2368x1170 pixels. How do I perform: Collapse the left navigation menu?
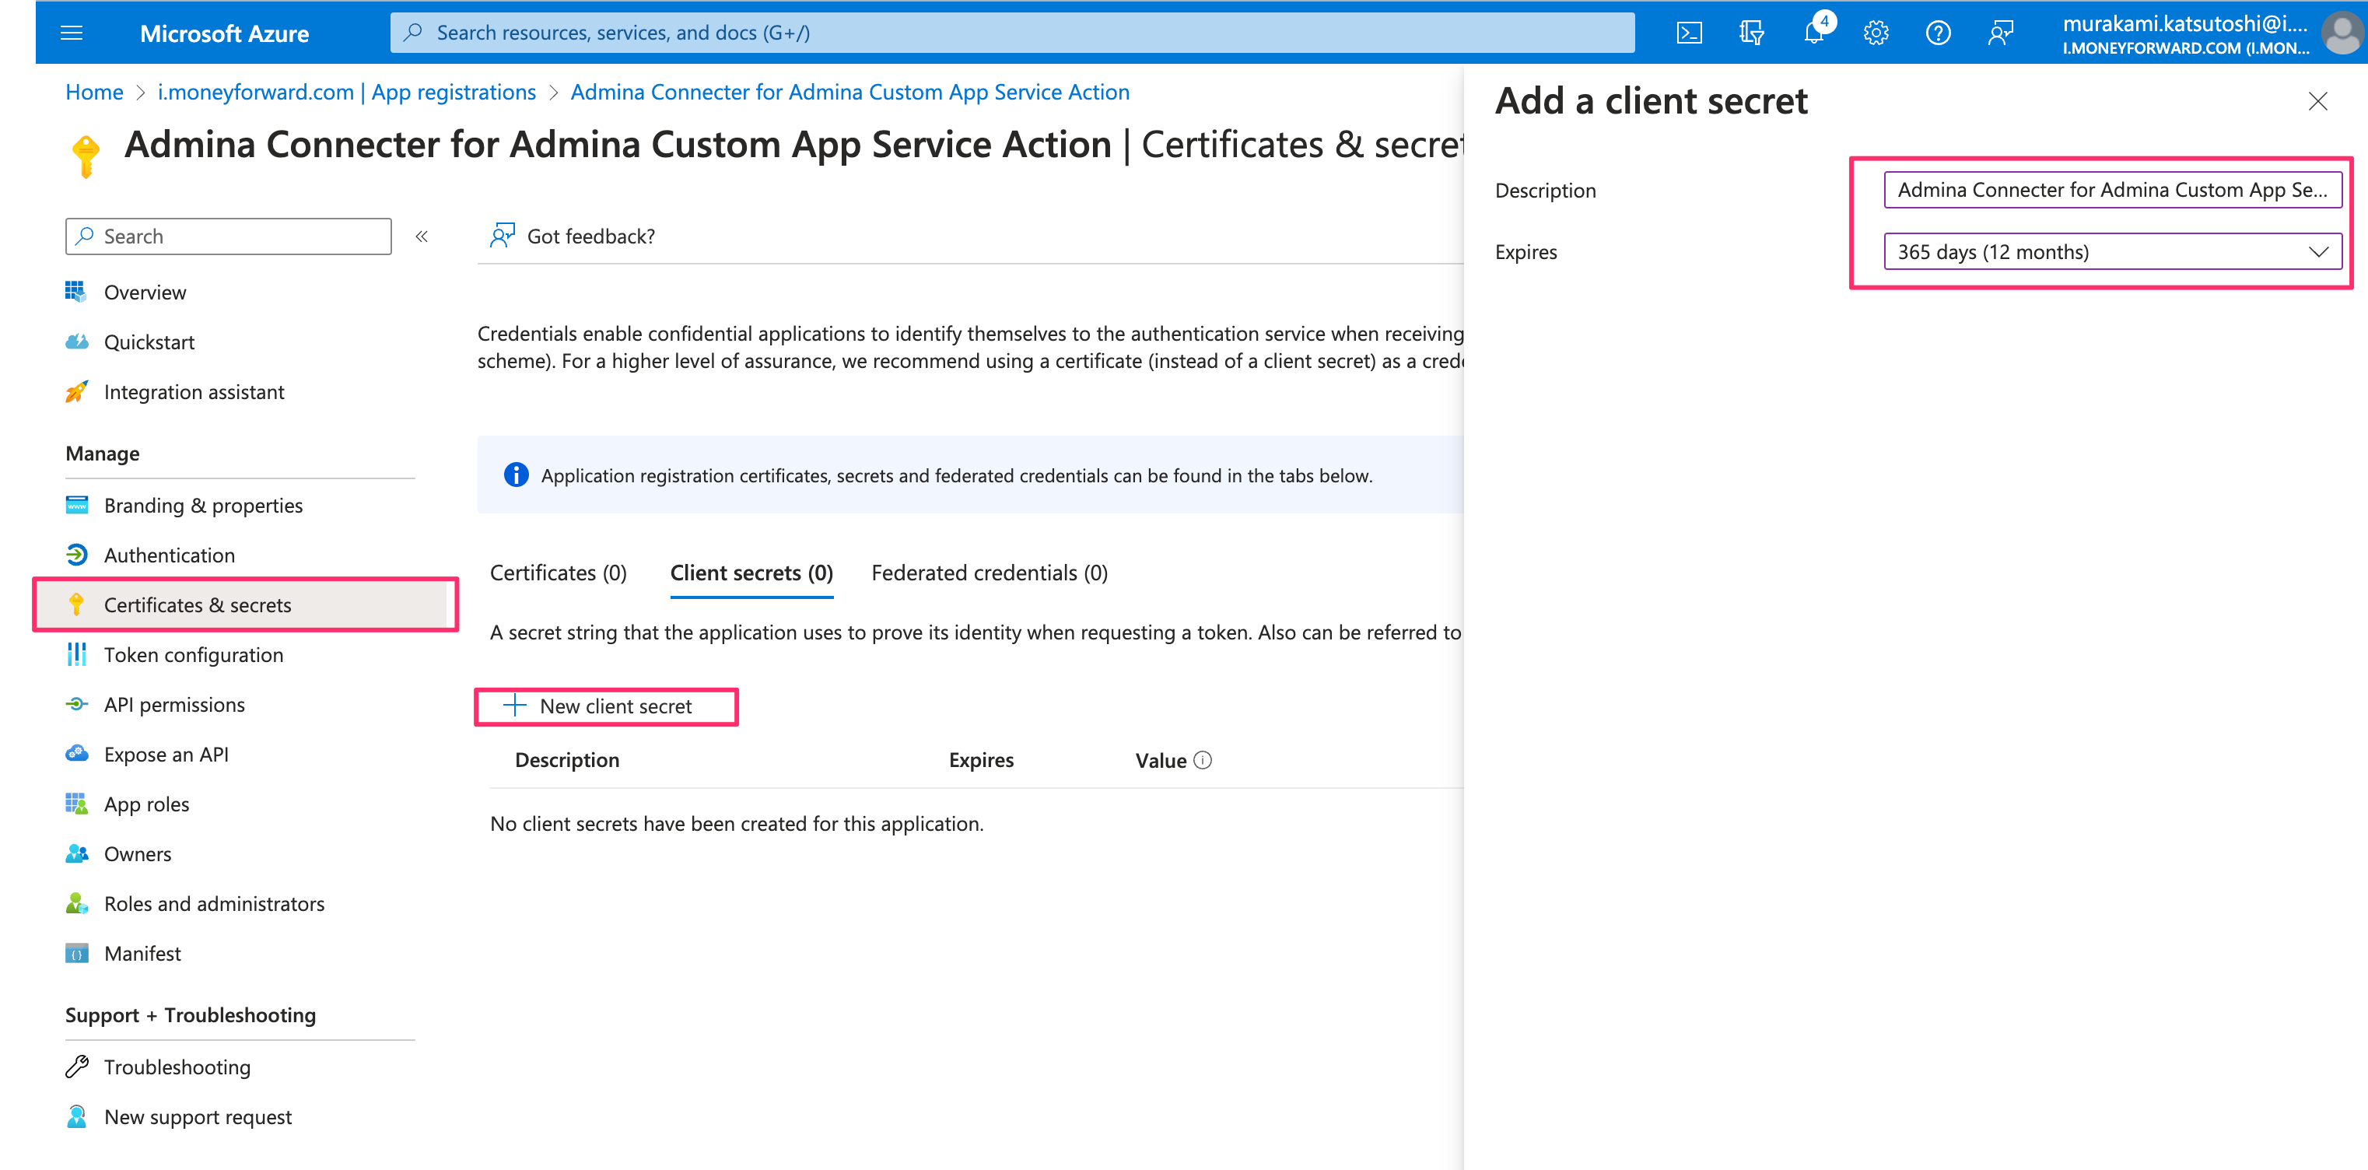click(422, 236)
